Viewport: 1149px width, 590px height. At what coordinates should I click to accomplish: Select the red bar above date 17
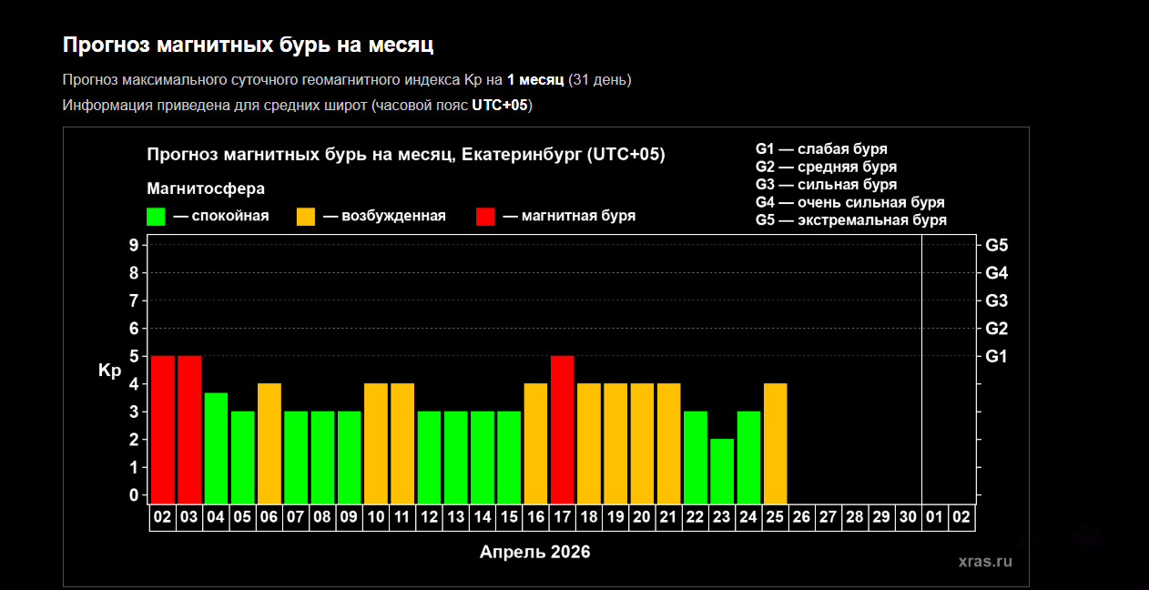coord(563,429)
